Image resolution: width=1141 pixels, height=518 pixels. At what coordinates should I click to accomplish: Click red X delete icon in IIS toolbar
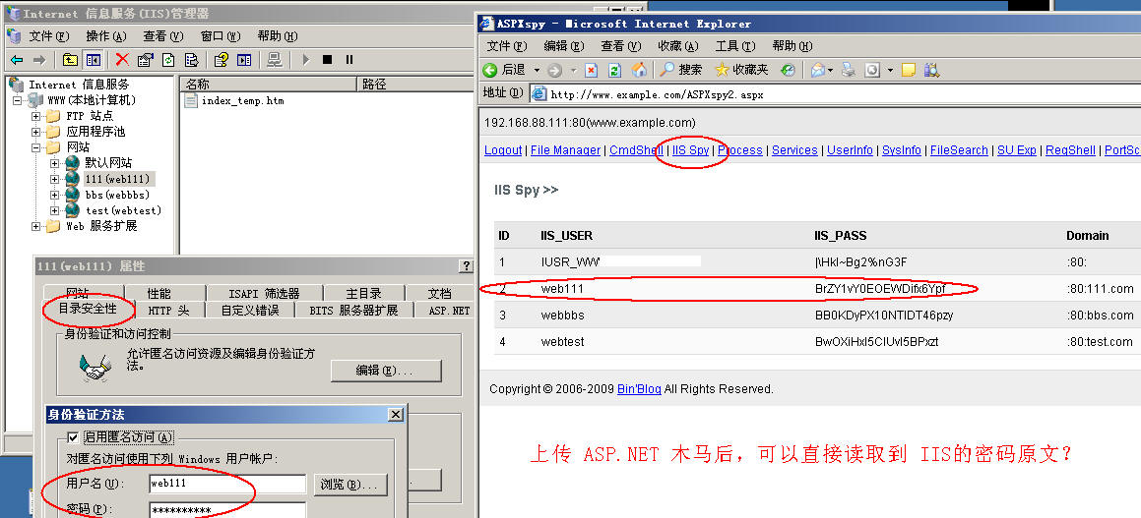tap(122, 60)
